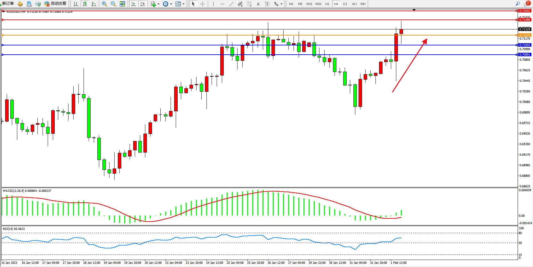Click the New Order (新订单) button

8,4
